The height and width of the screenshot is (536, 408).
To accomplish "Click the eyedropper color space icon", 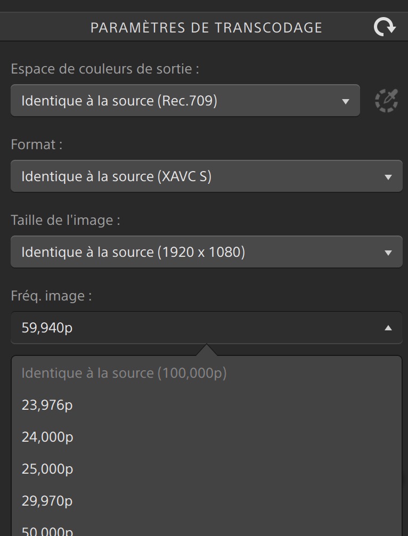I will click(386, 100).
